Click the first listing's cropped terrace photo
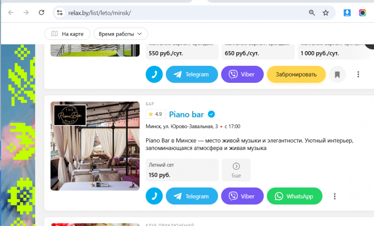Screen dimensions: 374x226 (95, 50)
